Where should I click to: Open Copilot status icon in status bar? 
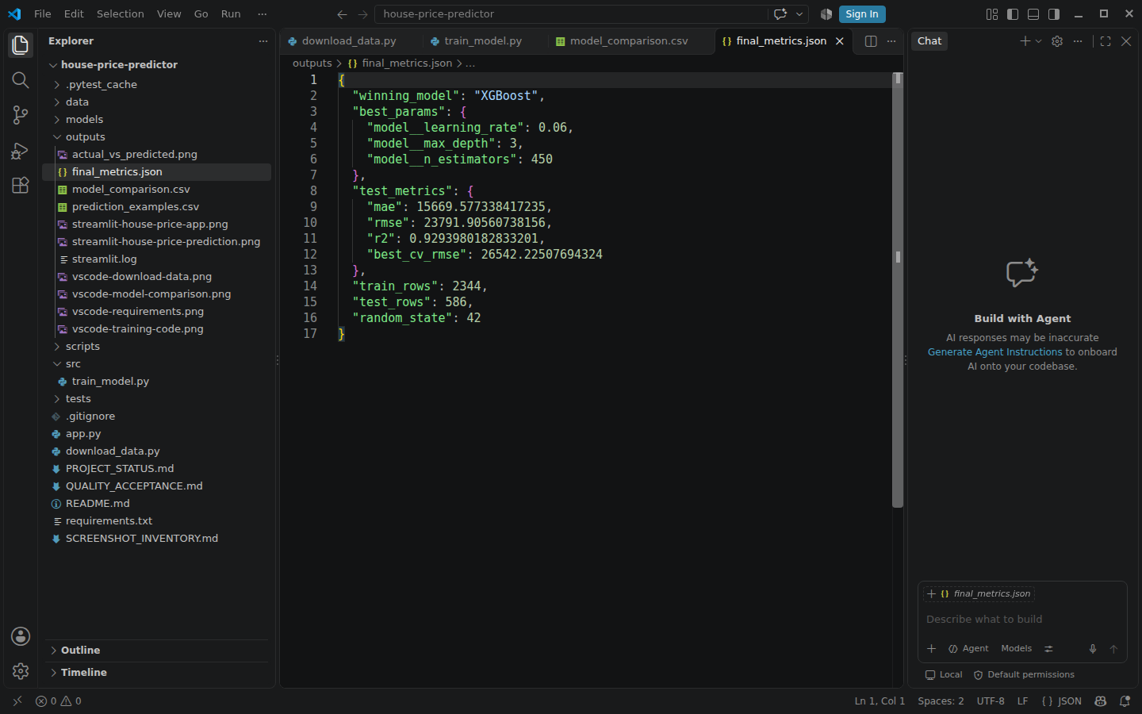pyautogui.click(x=1101, y=701)
